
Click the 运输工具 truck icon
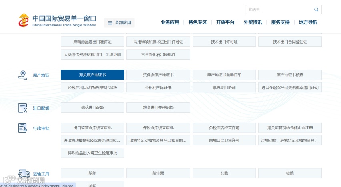pyautogui.click(x=24, y=173)
